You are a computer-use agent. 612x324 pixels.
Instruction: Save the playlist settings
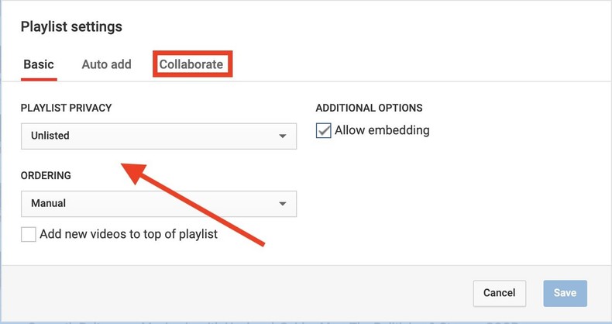pos(565,293)
